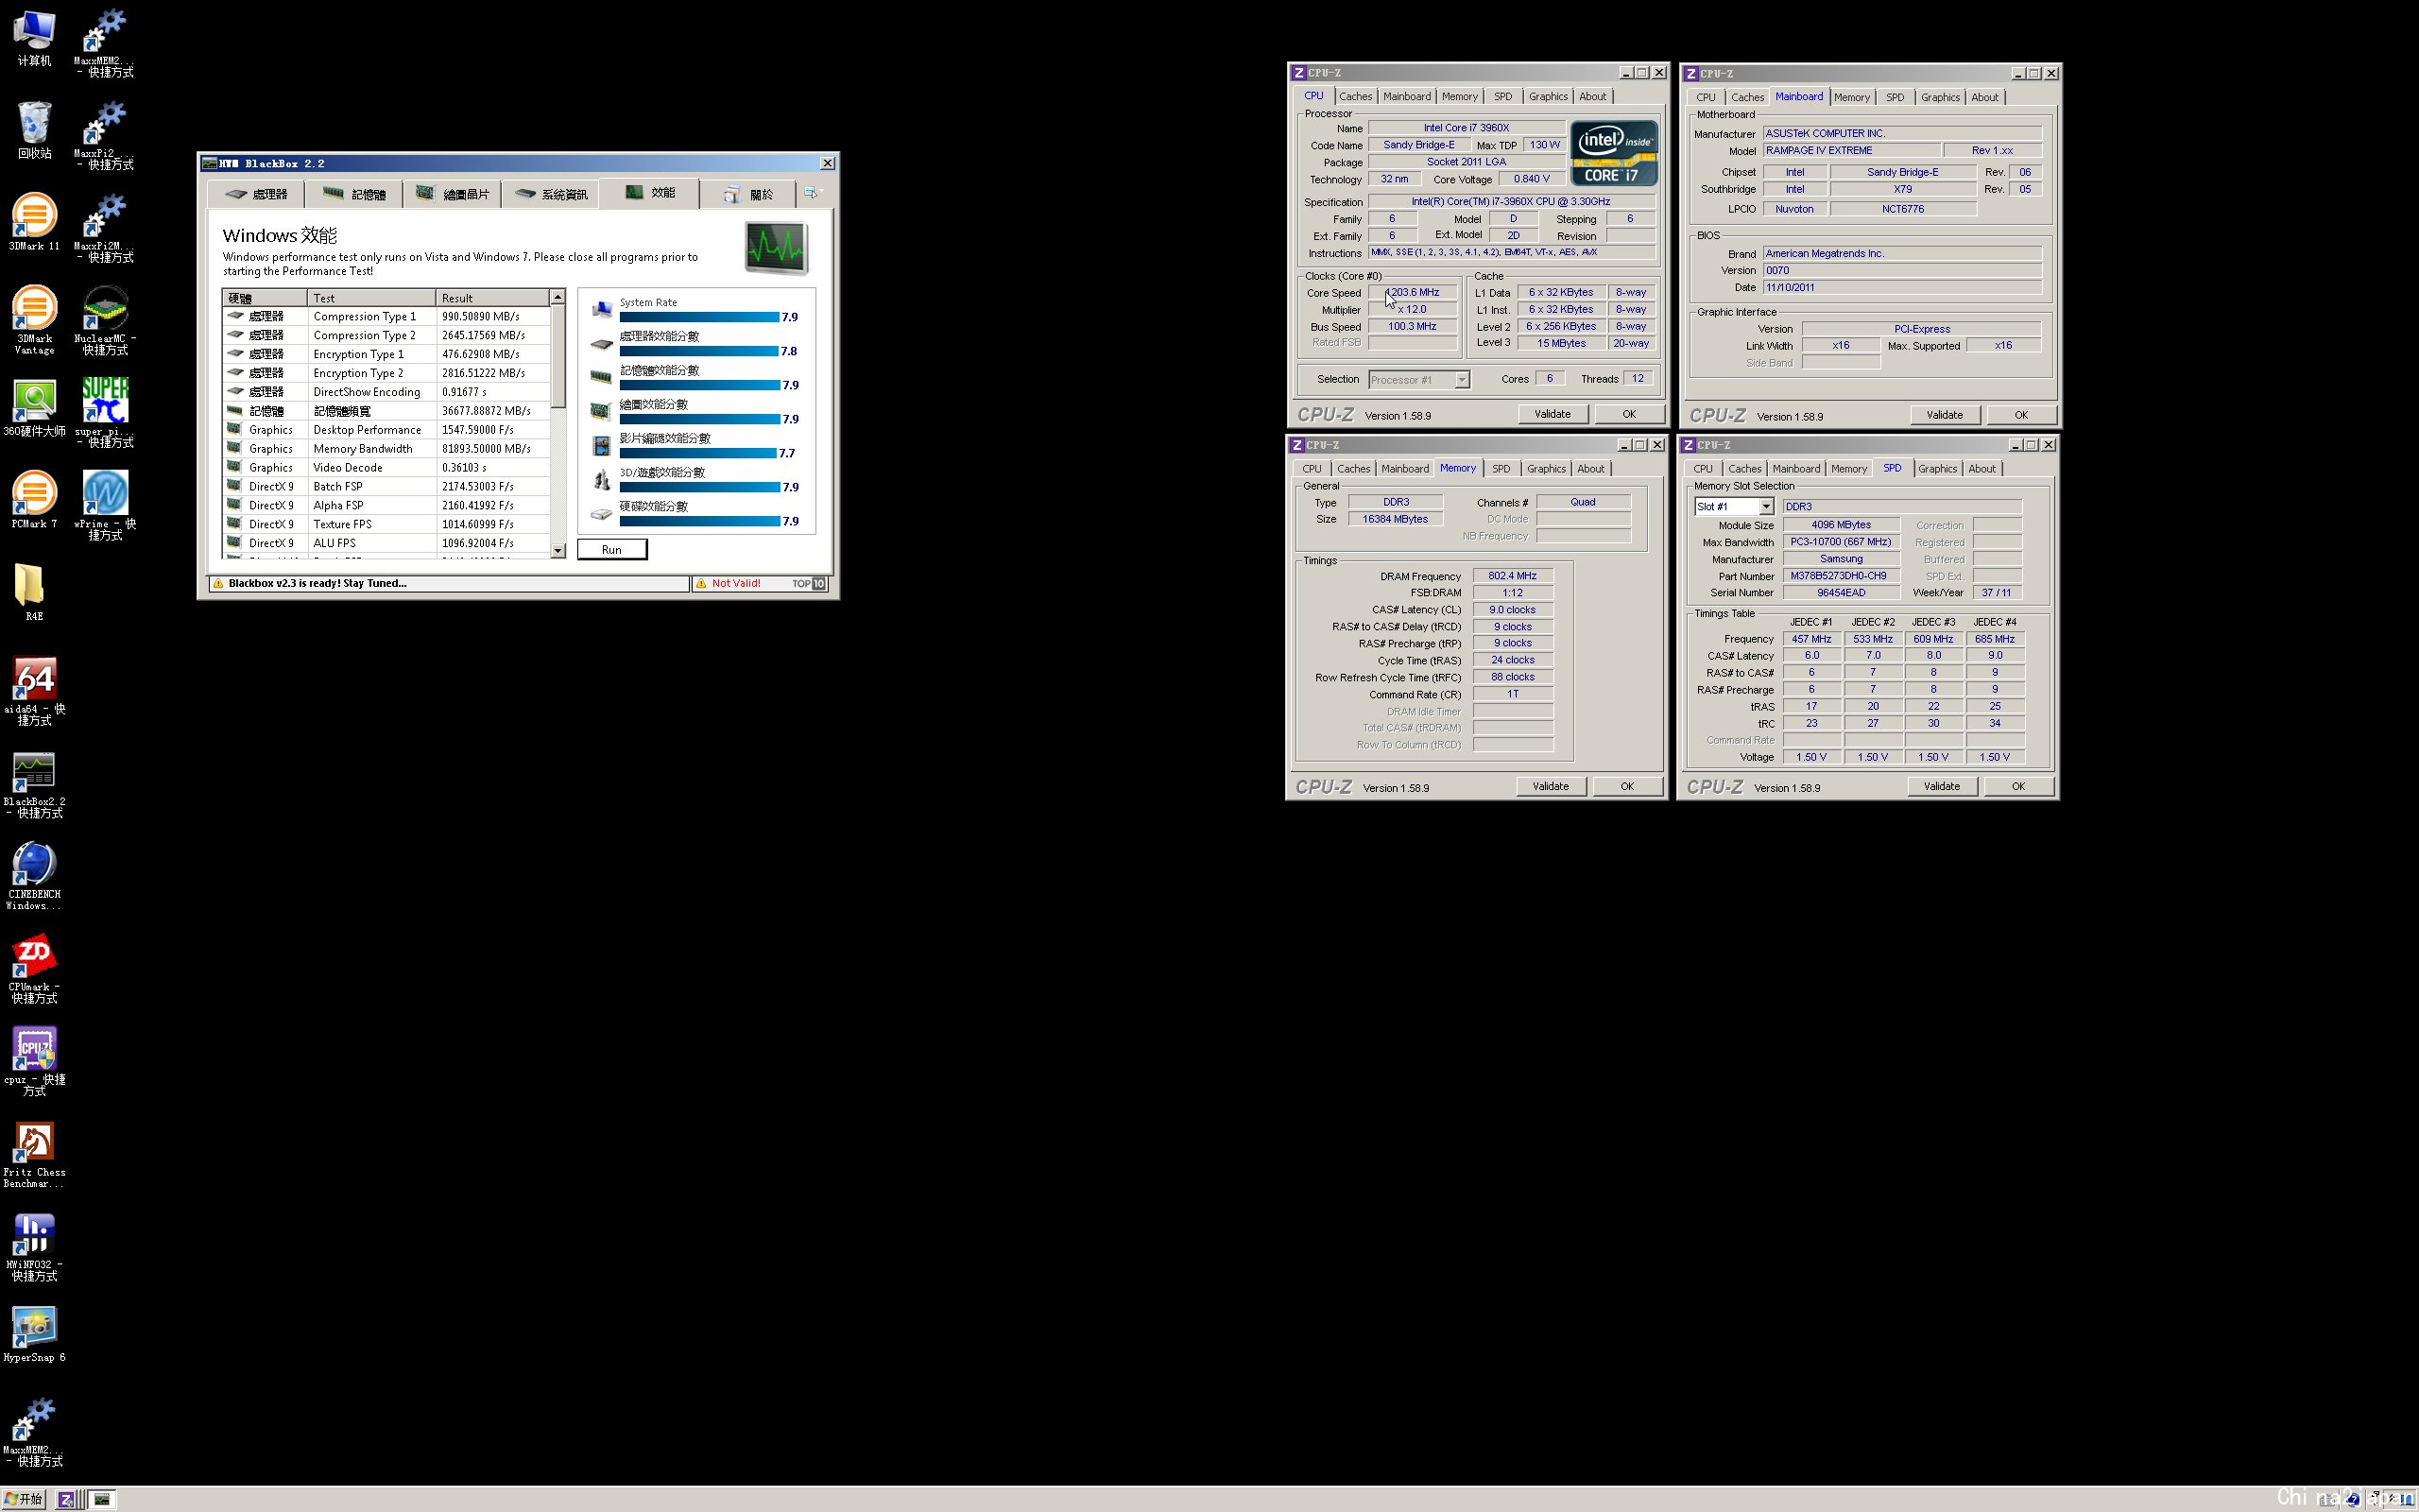Open the CPUmark shortcut icon
2419x1512 pixels.
coord(34,968)
